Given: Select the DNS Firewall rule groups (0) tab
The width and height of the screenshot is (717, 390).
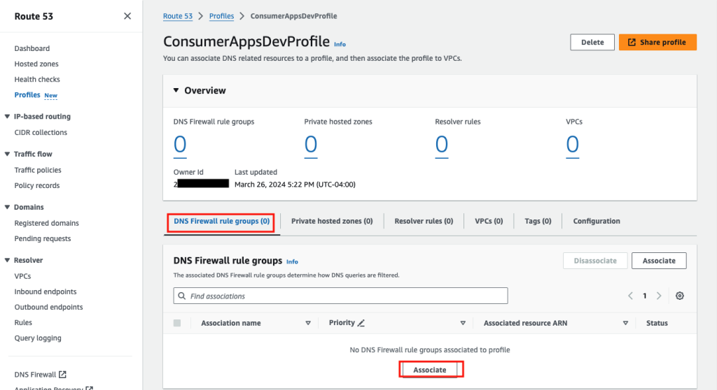Looking at the screenshot, I should pyautogui.click(x=221, y=221).
